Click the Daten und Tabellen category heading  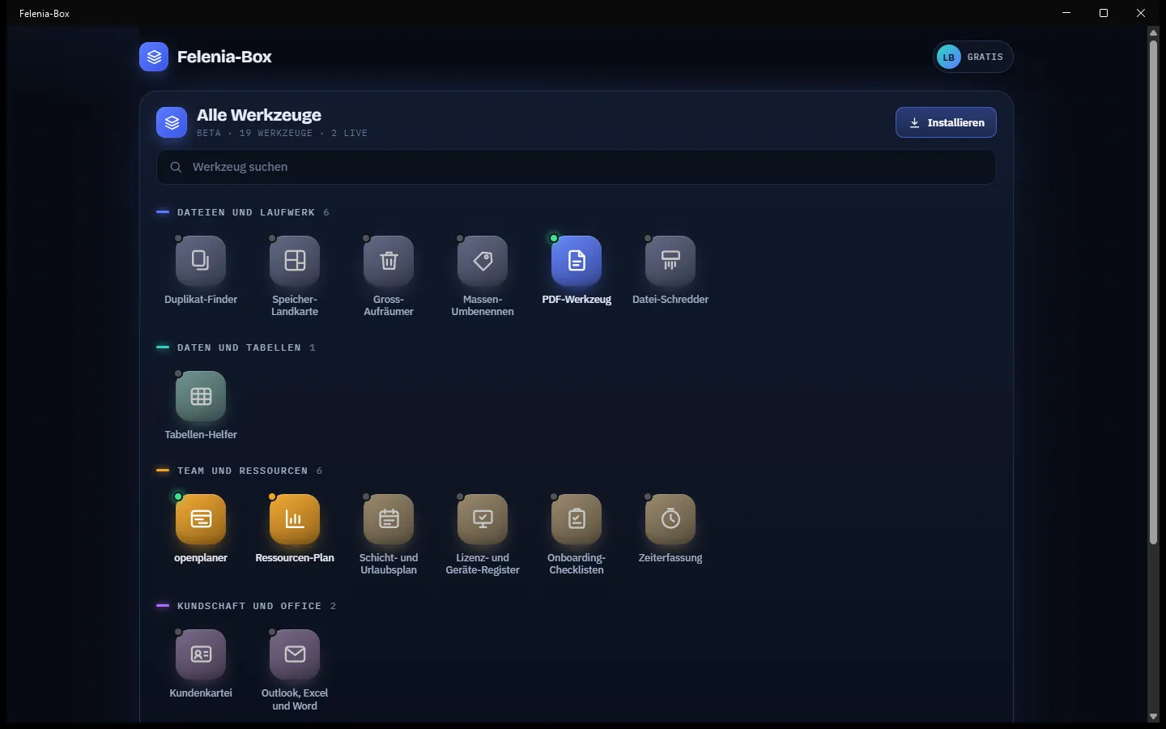tap(239, 347)
